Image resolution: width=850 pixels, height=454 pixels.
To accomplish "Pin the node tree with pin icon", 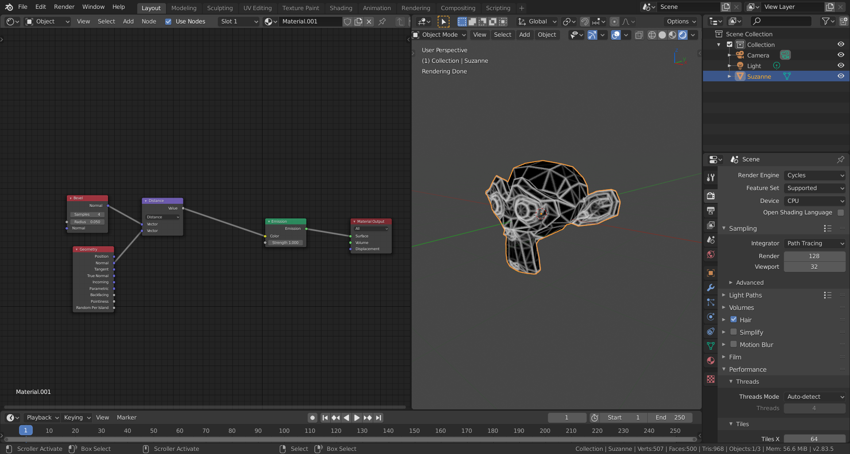I will [382, 21].
